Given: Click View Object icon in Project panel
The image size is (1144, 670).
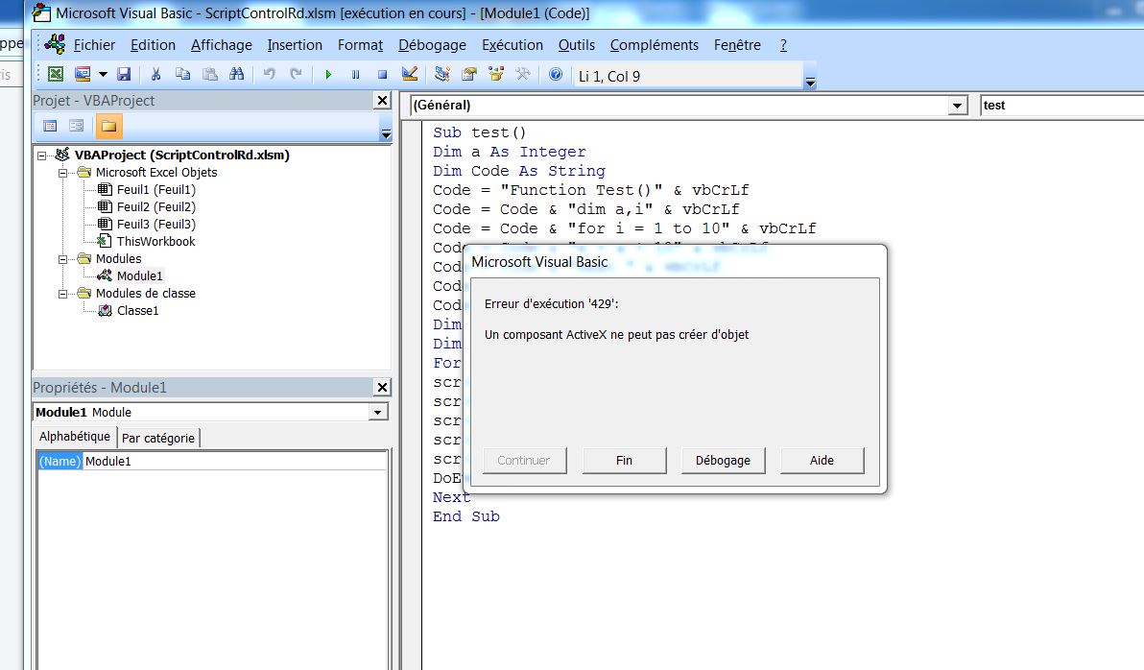Looking at the screenshot, I should coord(77,126).
